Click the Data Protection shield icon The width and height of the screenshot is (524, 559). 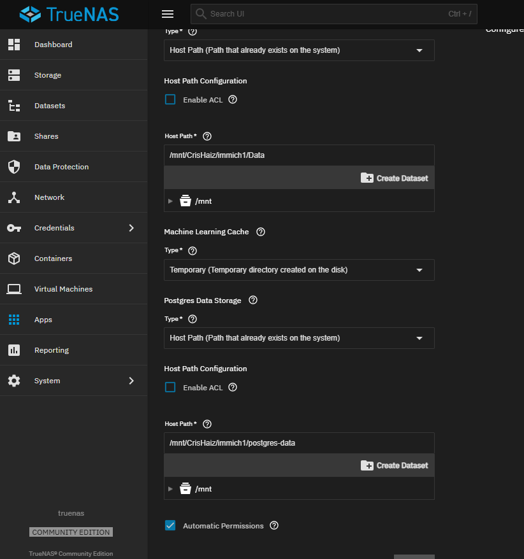point(14,167)
